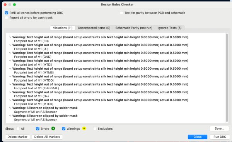Image resolution: width=232 pixels, height=142 pixels.
Task: Collapse the warning above M1 (D+) text
Action: point(10,92)
